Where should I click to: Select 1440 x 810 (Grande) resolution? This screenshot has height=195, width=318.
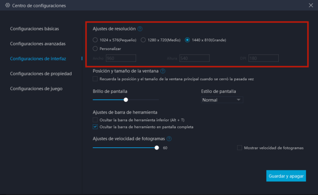point(188,40)
